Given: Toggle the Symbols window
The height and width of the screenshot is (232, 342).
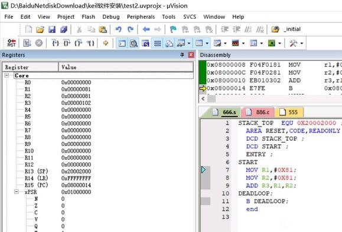Looking at the screenshot, I should (145, 43).
